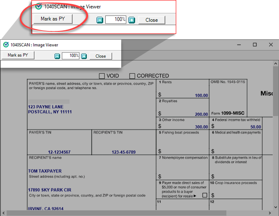The height and width of the screenshot is (216, 279).
Task: Click the IRVINE, CA 92614 text
Action: coord(46,208)
